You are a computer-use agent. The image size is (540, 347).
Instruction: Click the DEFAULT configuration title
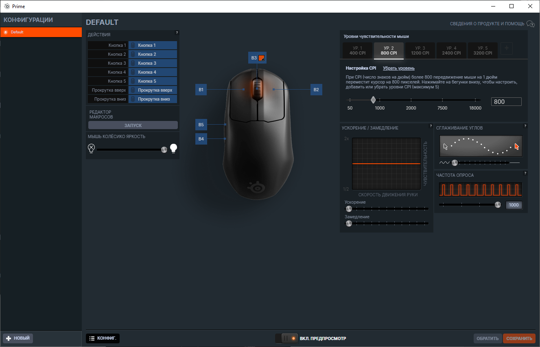pyautogui.click(x=102, y=22)
